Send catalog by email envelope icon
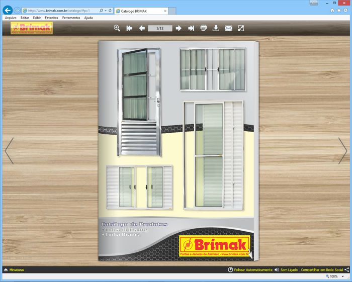Screen dimensions: 352x282 (x=228, y=28)
